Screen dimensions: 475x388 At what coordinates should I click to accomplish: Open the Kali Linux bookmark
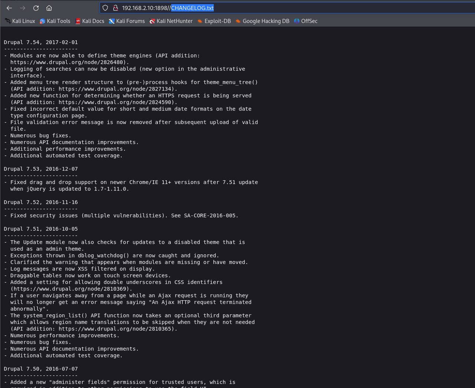[x=20, y=21]
